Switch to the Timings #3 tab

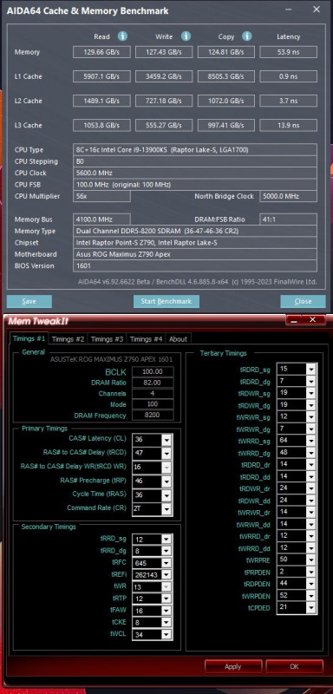[x=107, y=339]
